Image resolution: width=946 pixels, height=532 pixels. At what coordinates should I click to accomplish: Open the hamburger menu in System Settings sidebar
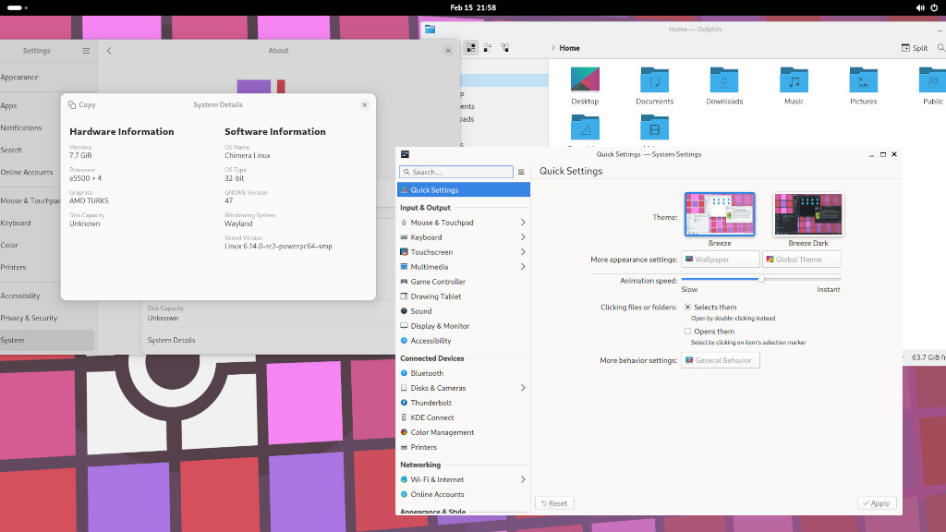(x=521, y=172)
